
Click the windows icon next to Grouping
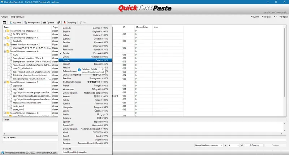[x=59, y=22]
